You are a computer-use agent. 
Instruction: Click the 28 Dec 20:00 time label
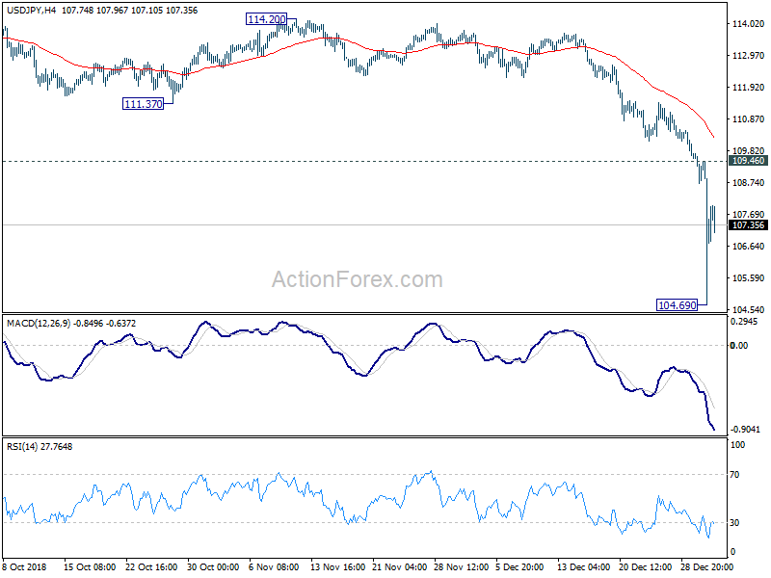click(707, 566)
